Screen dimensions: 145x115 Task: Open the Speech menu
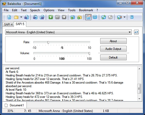(x=35, y=10)
